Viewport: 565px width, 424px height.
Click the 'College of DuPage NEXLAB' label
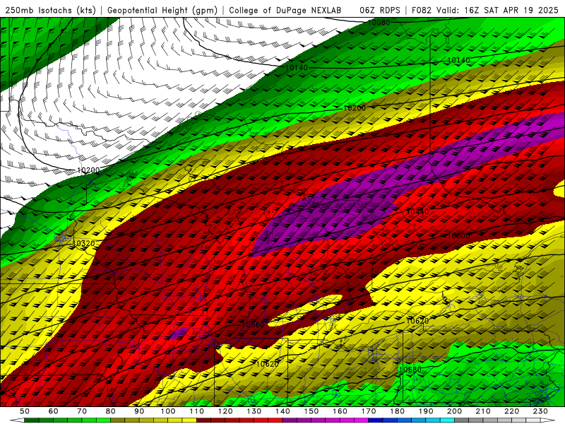(285, 10)
